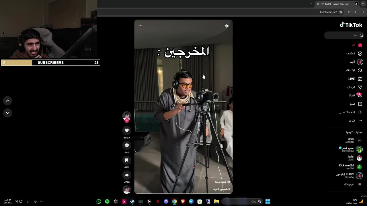Click the tiktok.com address bar
Screen dimensions: 367x206
coord(328,12)
